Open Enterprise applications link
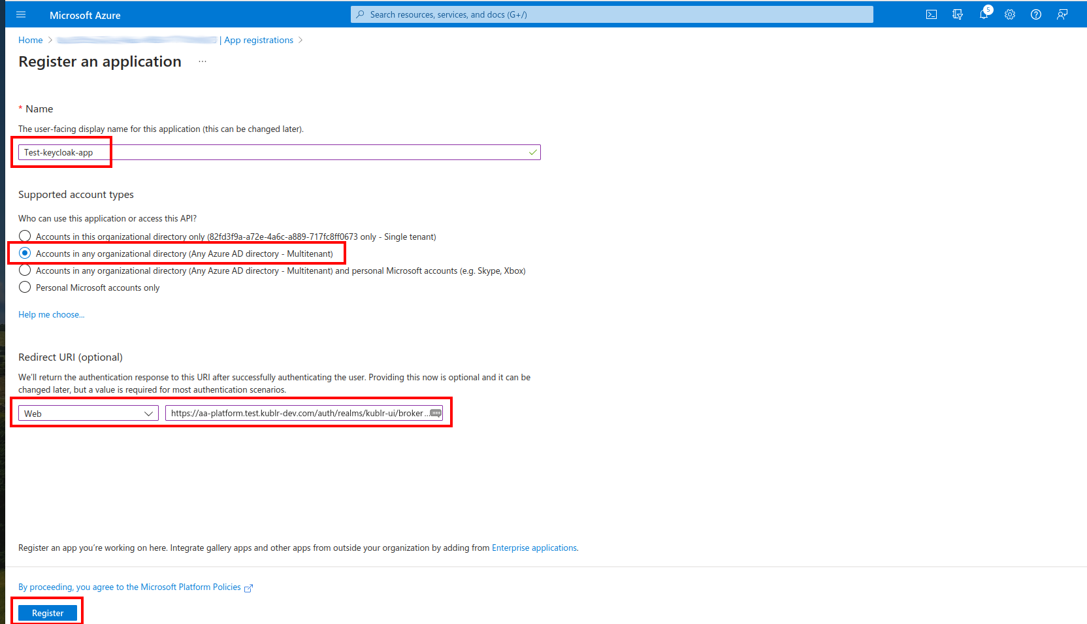The height and width of the screenshot is (624, 1087). (534, 548)
